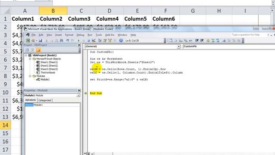
Task: Open the View menu
Action: (49, 35)
